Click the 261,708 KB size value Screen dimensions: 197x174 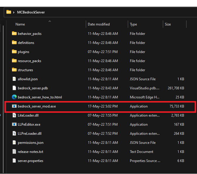coord(176,88)
